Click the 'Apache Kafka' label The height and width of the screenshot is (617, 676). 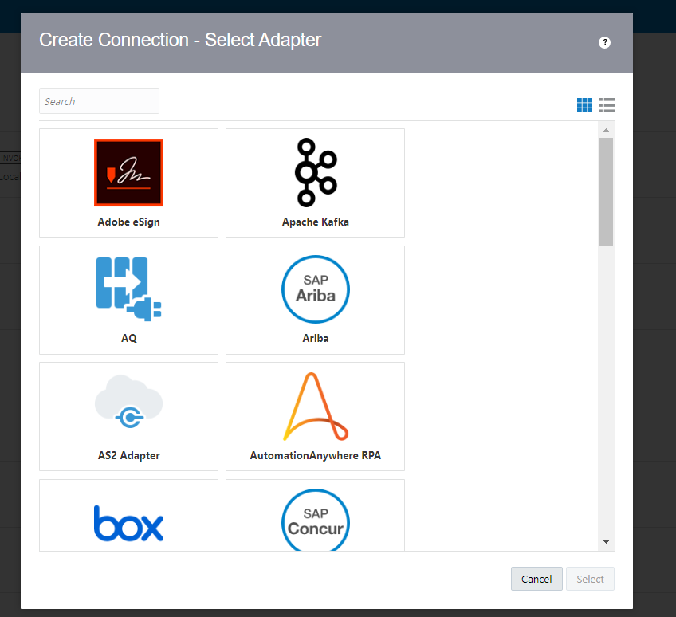(316, 222)
